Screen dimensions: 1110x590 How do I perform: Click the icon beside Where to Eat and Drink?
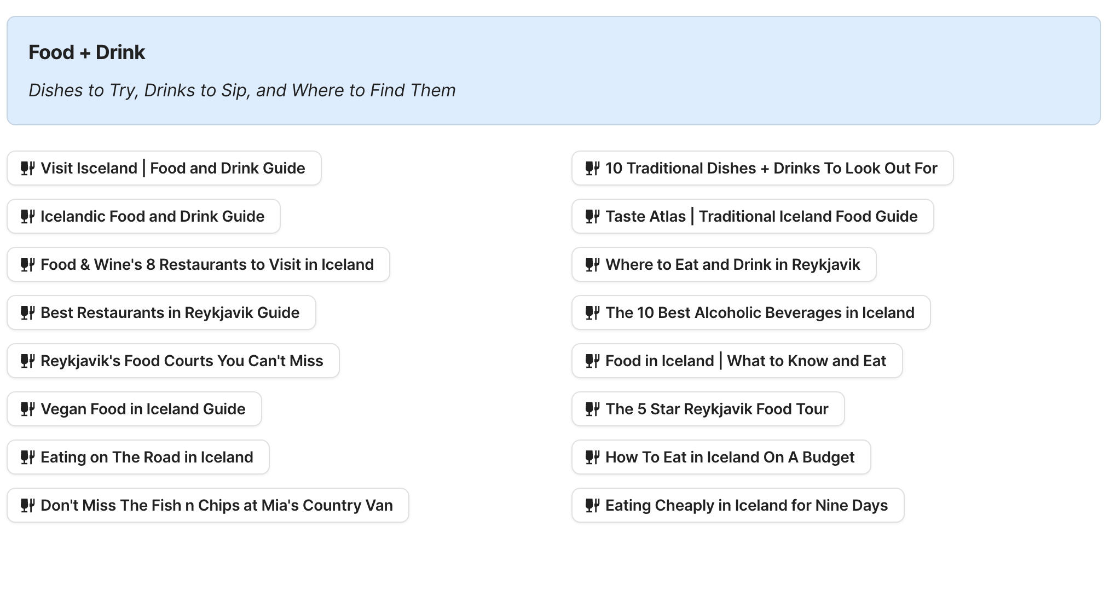592,264
